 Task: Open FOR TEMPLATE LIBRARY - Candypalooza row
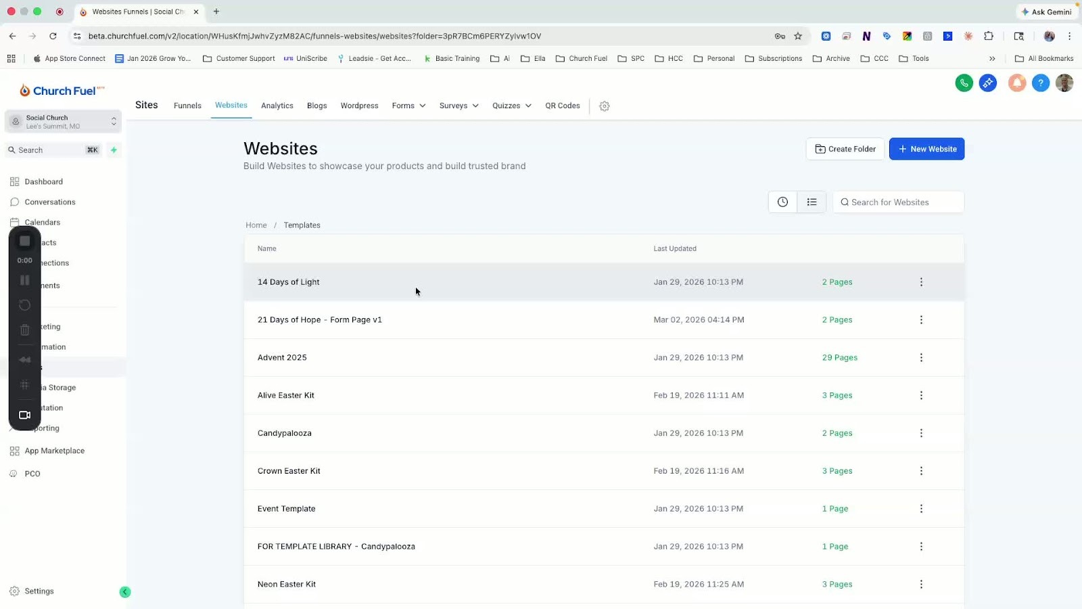tap(605, 547)
